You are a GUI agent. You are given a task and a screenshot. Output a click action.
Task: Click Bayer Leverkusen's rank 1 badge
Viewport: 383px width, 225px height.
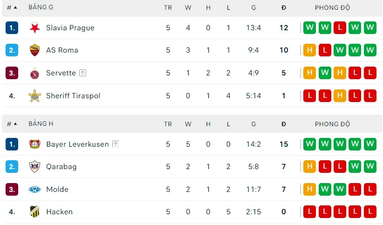click(12, 144)
